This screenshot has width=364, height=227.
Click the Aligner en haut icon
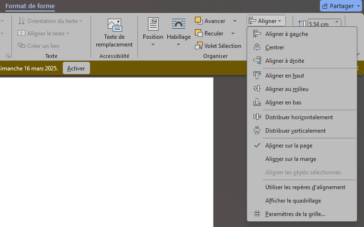coord(257,76)
